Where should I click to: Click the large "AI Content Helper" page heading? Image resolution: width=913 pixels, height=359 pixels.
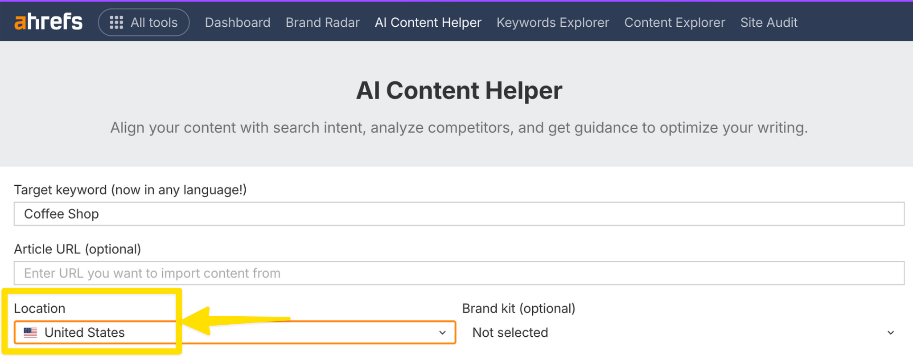(459, 90)
